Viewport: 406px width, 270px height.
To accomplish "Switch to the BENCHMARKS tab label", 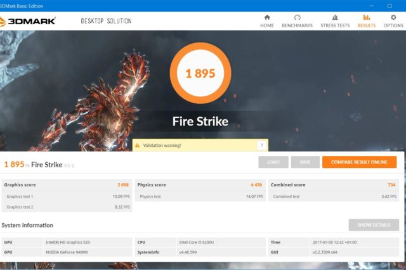I will pos(298,25).
